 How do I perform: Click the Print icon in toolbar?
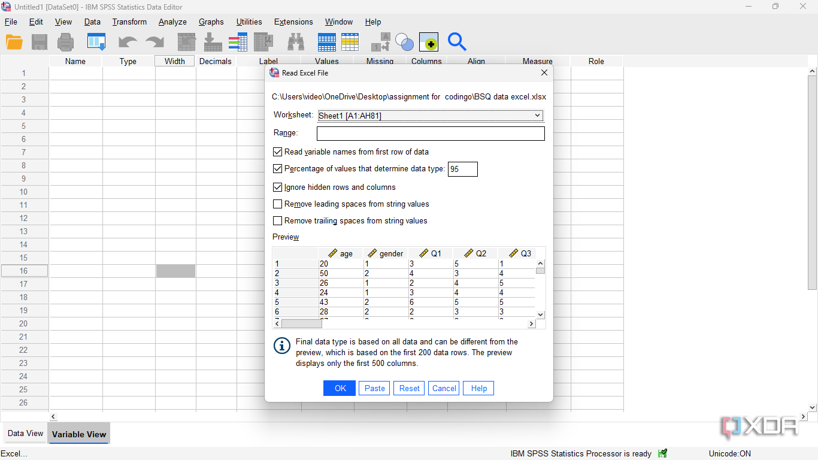point(65,42)
